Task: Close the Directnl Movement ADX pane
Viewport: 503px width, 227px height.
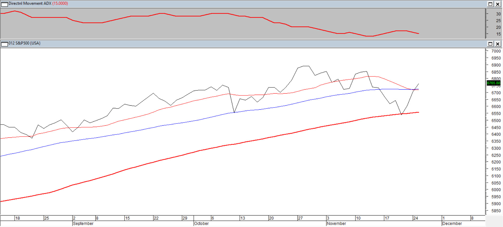Action: point(498,4)
